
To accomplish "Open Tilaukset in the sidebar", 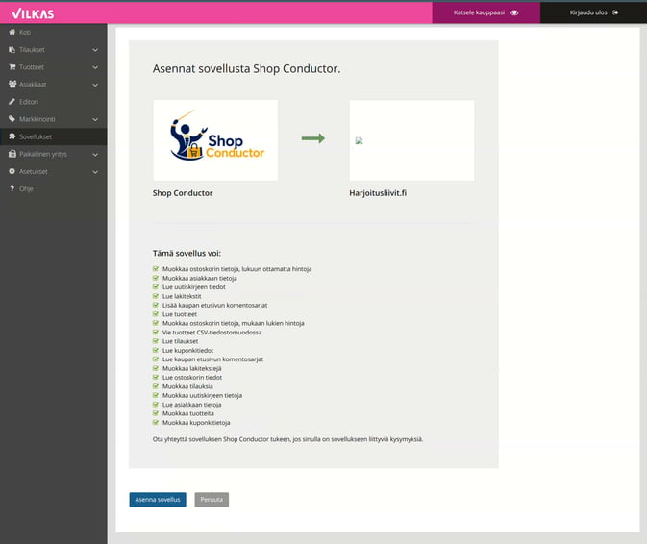I will point(54,49).
